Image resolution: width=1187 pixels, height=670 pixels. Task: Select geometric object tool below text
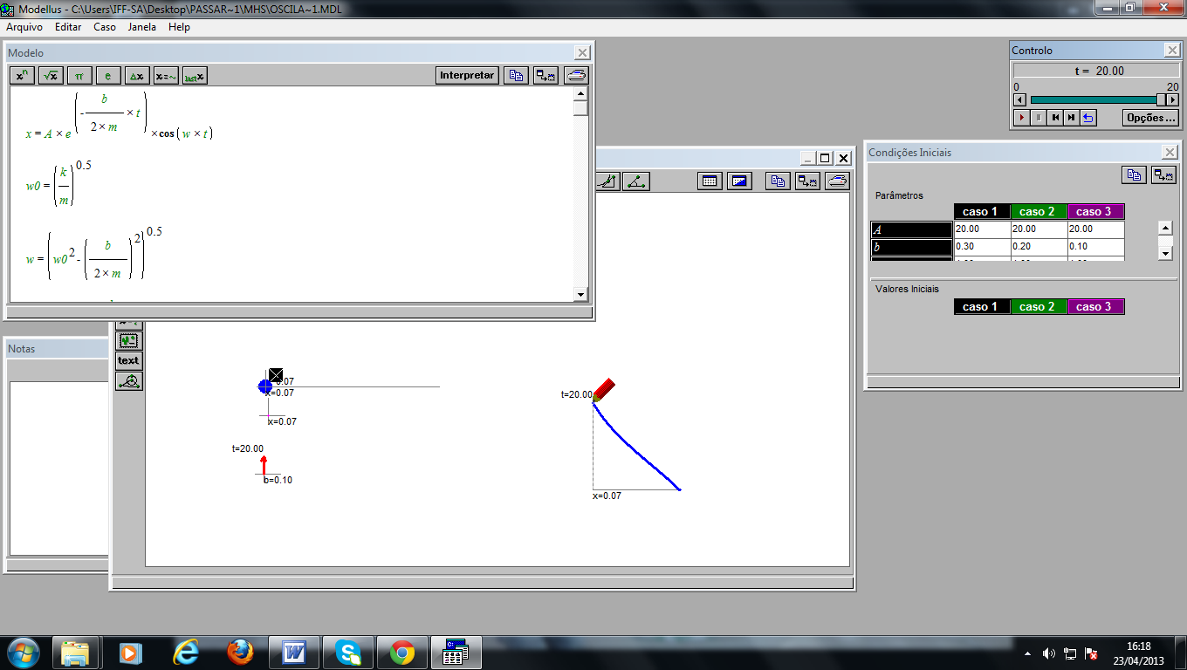(128, 381)
